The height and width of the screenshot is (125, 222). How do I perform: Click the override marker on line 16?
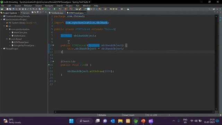[49, 65]
